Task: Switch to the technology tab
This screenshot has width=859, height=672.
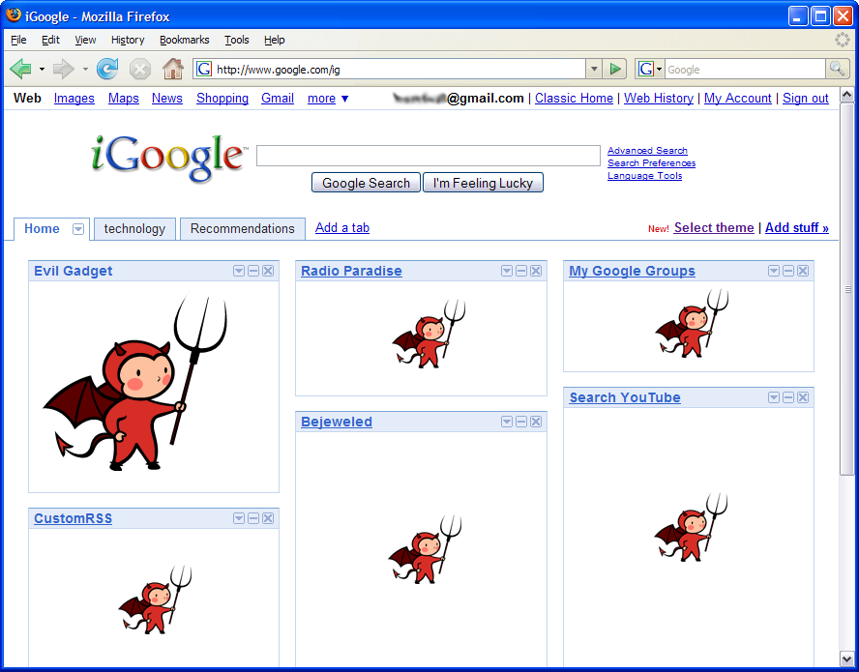Action: [x=134, y=229]
